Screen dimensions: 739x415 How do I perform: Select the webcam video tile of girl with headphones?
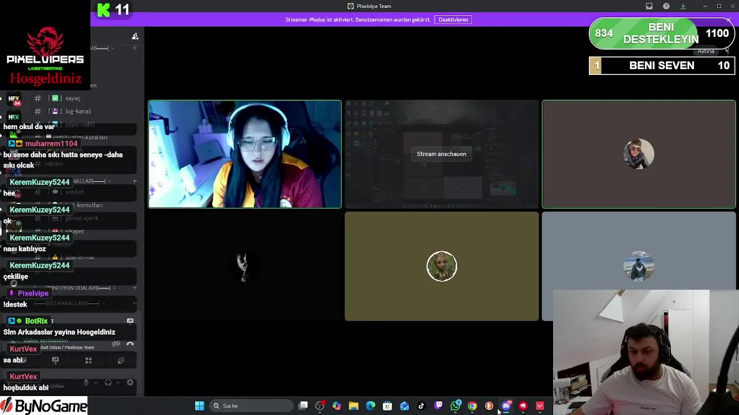[245, 154]
